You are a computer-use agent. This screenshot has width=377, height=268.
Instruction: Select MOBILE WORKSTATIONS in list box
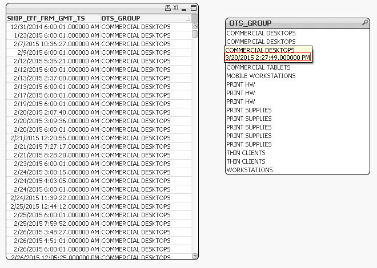(261, 76)
